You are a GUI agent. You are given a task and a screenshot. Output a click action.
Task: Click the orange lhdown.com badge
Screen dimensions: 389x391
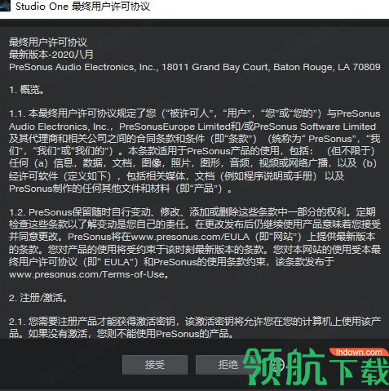[x=358, y=352]
